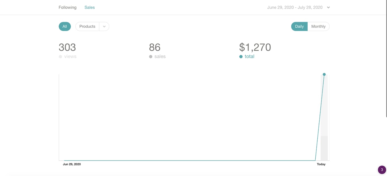Viewport: 387px width, 176px height.
Task: Expand the Products dropdown arrow
Action: pyautogui.click(x=104, y=26)
